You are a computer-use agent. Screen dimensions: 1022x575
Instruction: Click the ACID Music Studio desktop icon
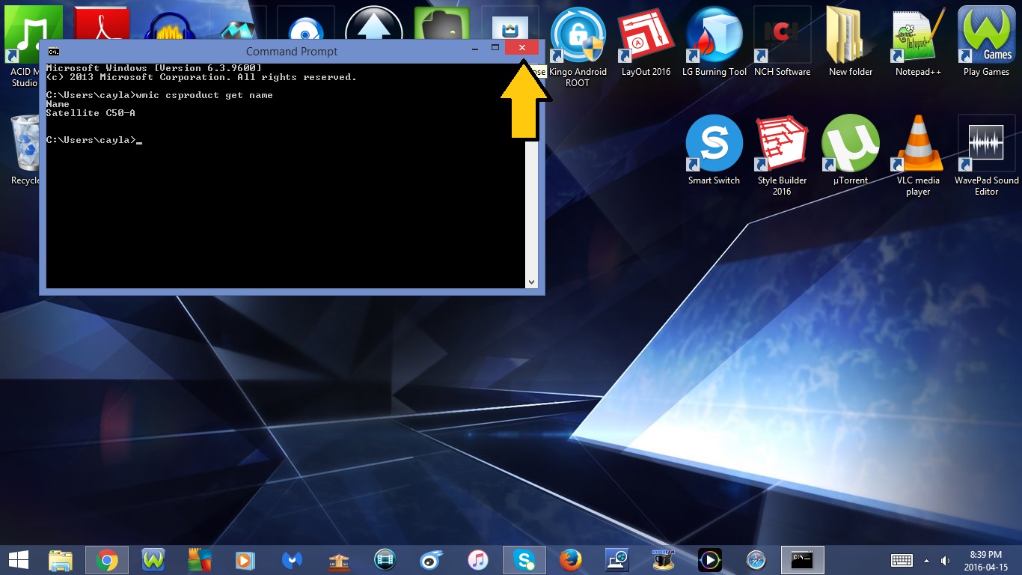pyautogui.click(x=22, y=46)
